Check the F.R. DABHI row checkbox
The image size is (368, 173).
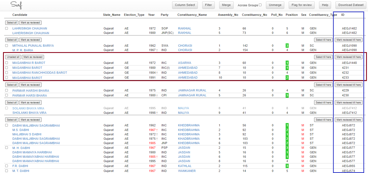coord(7,166)
